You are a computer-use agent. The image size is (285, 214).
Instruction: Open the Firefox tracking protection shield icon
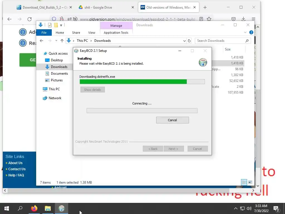[x=54, y=19]
